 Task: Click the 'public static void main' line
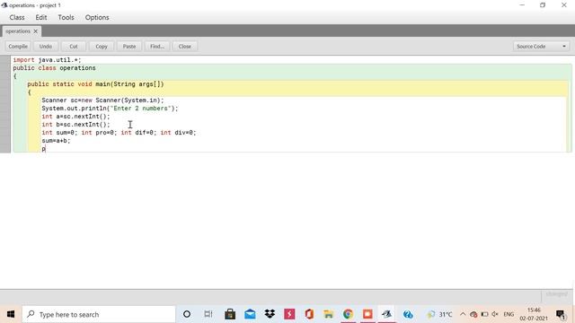tap(95, 83)
